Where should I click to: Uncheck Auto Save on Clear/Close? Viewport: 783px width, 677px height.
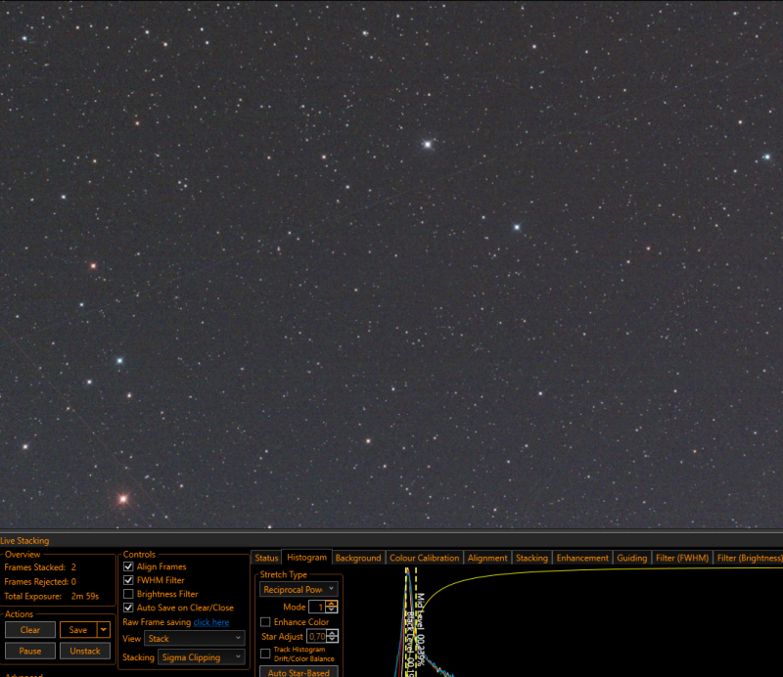[x=128, y=608]
